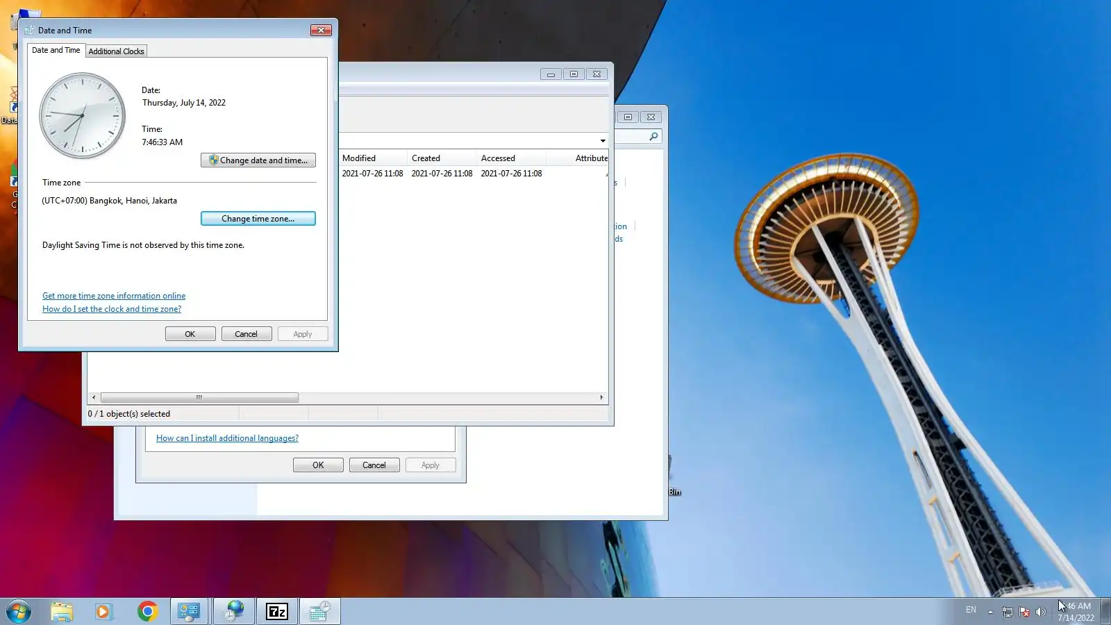Click the Change date and time button
1111x625 pixels.
click(258, 160)
